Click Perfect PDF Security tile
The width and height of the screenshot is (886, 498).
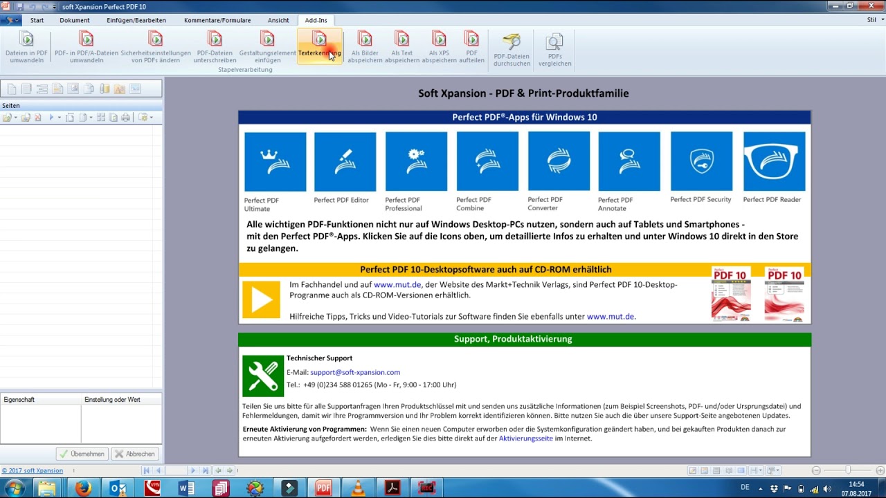pos(701,161)
